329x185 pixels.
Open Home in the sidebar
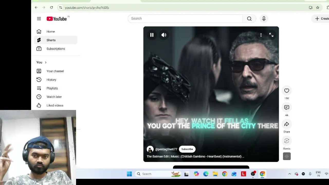click(56, 32)
